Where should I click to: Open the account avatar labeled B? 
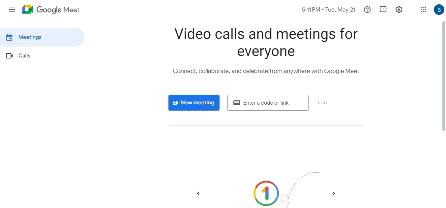439,10
